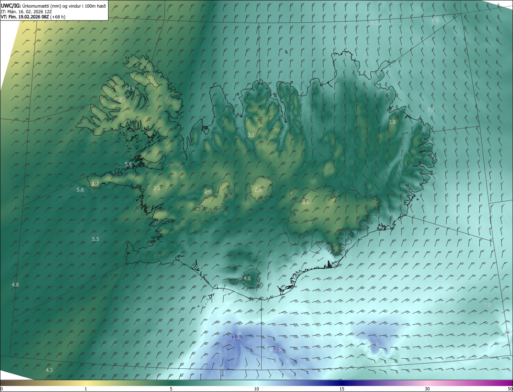Click the 15 tick on the color scale
The image size is (513, 392).
342,389
